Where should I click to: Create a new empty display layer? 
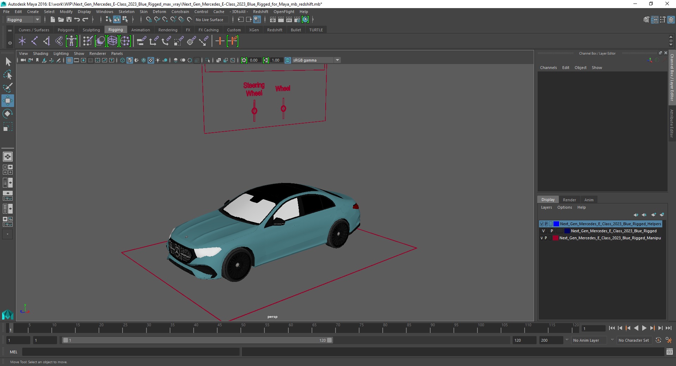(x=654, y=215)
